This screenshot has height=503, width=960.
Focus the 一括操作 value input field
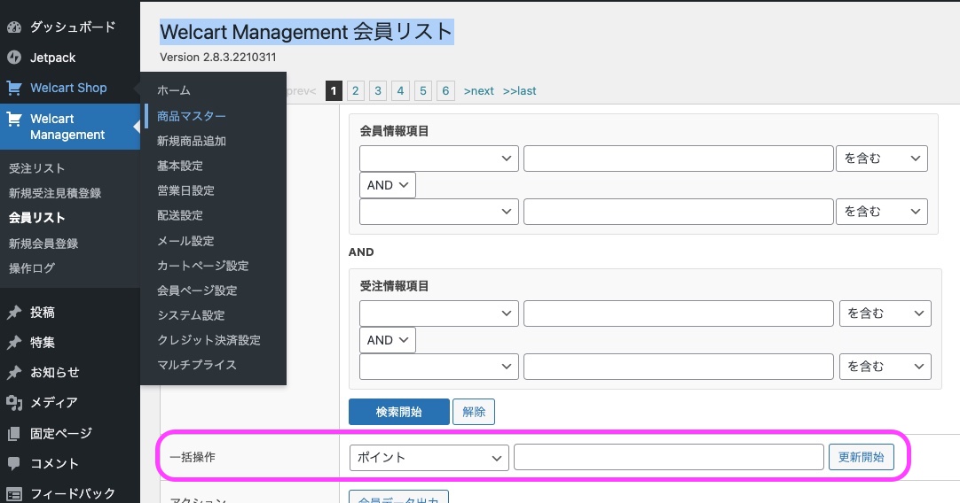[x=669, y=457]
